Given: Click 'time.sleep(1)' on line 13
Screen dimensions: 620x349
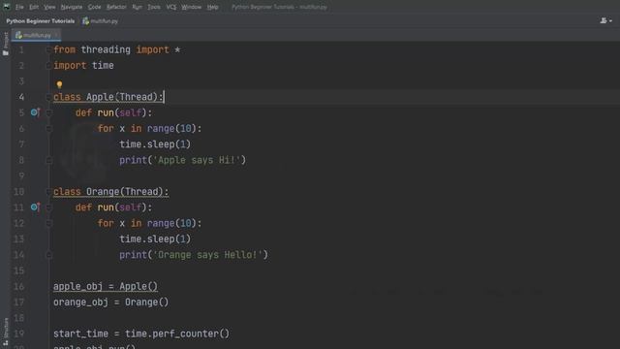Looking at the screenshot, I should (x=155, y=239).
